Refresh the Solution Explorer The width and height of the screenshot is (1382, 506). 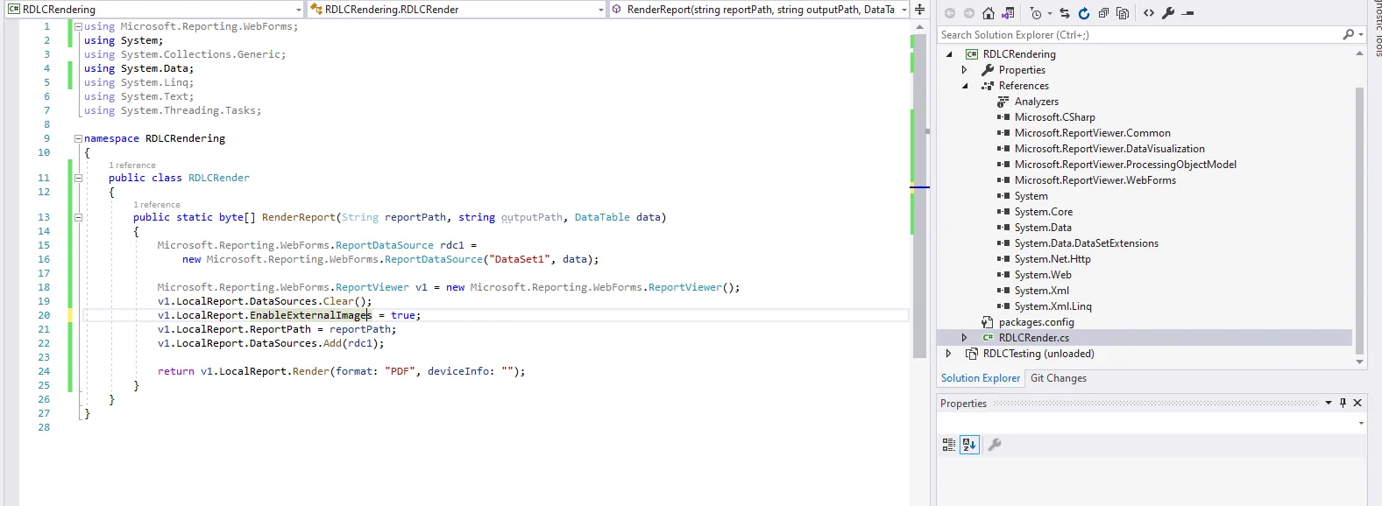click(x=1083, y=13)
